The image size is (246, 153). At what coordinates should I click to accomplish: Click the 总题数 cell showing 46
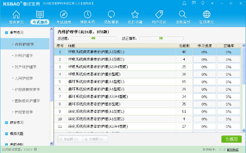[184, 52]
